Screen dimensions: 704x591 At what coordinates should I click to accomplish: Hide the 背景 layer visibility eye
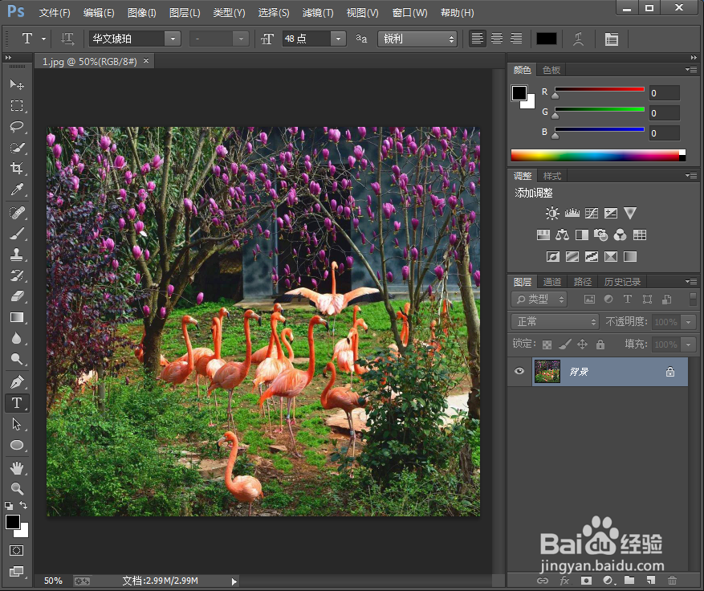click(x=519, y=371)
